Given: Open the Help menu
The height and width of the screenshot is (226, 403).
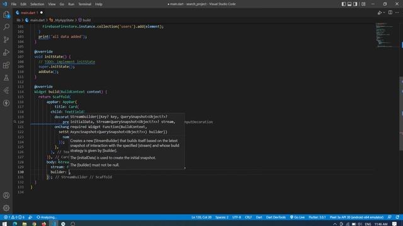Looking at the screenshot, I should 99,4.
